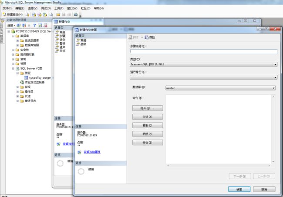Open the 数据库 master dropdown

coord(220,88)
